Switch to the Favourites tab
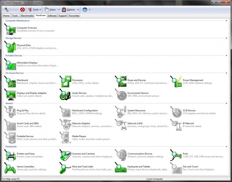 pos(74,16)
